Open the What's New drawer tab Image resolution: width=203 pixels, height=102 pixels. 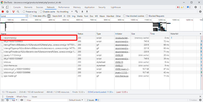22,97
